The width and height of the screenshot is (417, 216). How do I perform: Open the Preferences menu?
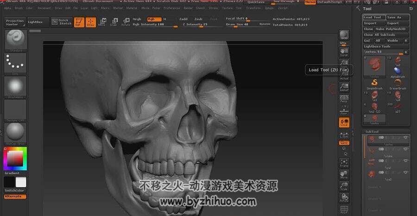[172, 8]
